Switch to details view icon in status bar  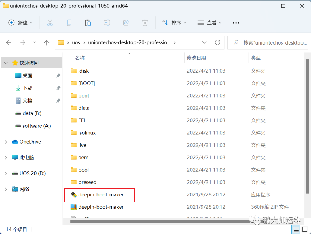click(296, 229)
